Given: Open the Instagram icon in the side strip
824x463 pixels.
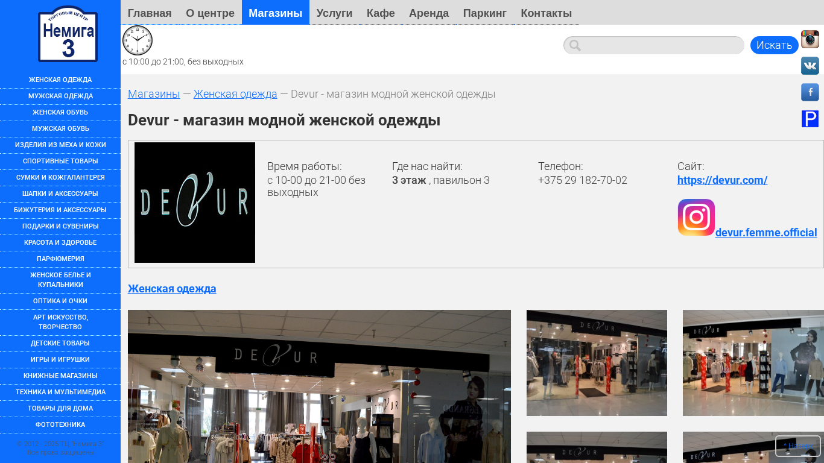Looking at the screenshot, I should click(x=810, y=39).
